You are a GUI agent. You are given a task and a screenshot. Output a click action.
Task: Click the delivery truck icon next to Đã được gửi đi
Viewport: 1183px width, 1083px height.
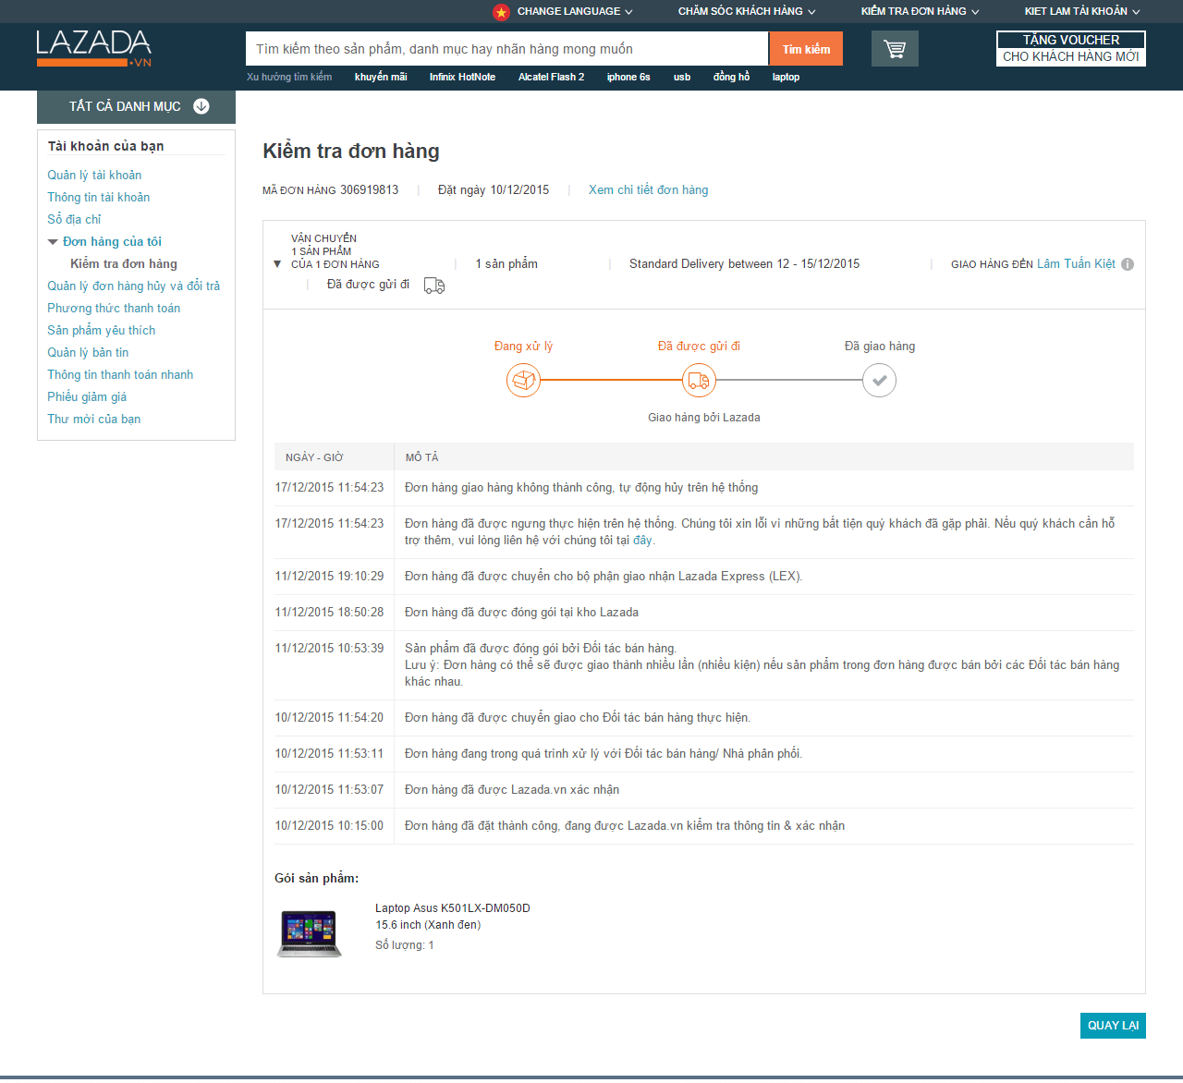point(434,286)
